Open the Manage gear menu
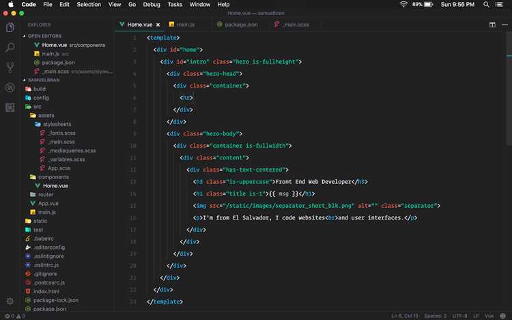The image size is (512, 320). (x=10, y=301)
